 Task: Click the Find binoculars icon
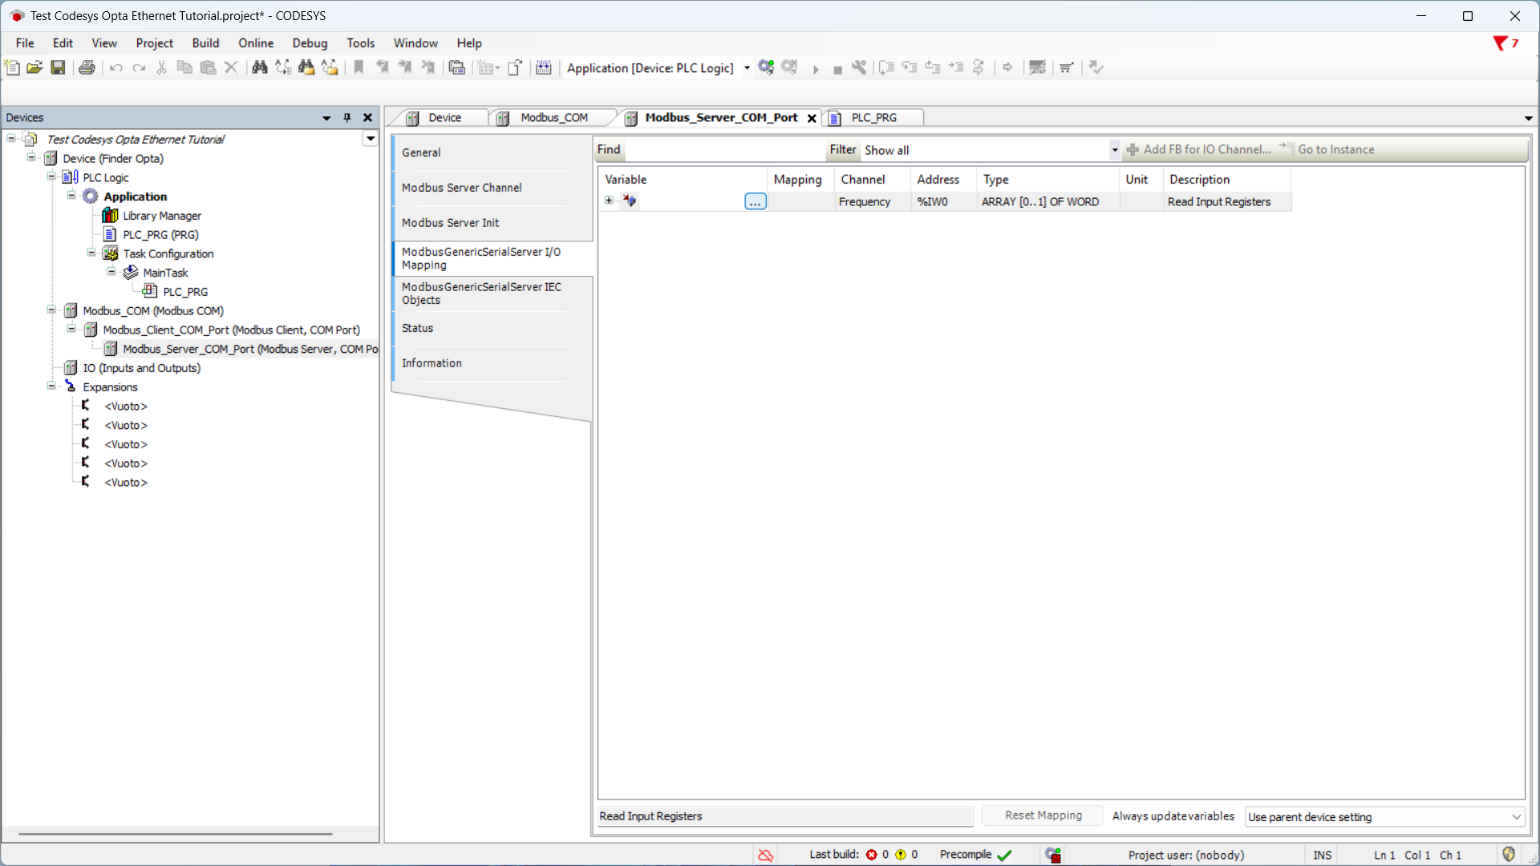[x=259, y=68]
